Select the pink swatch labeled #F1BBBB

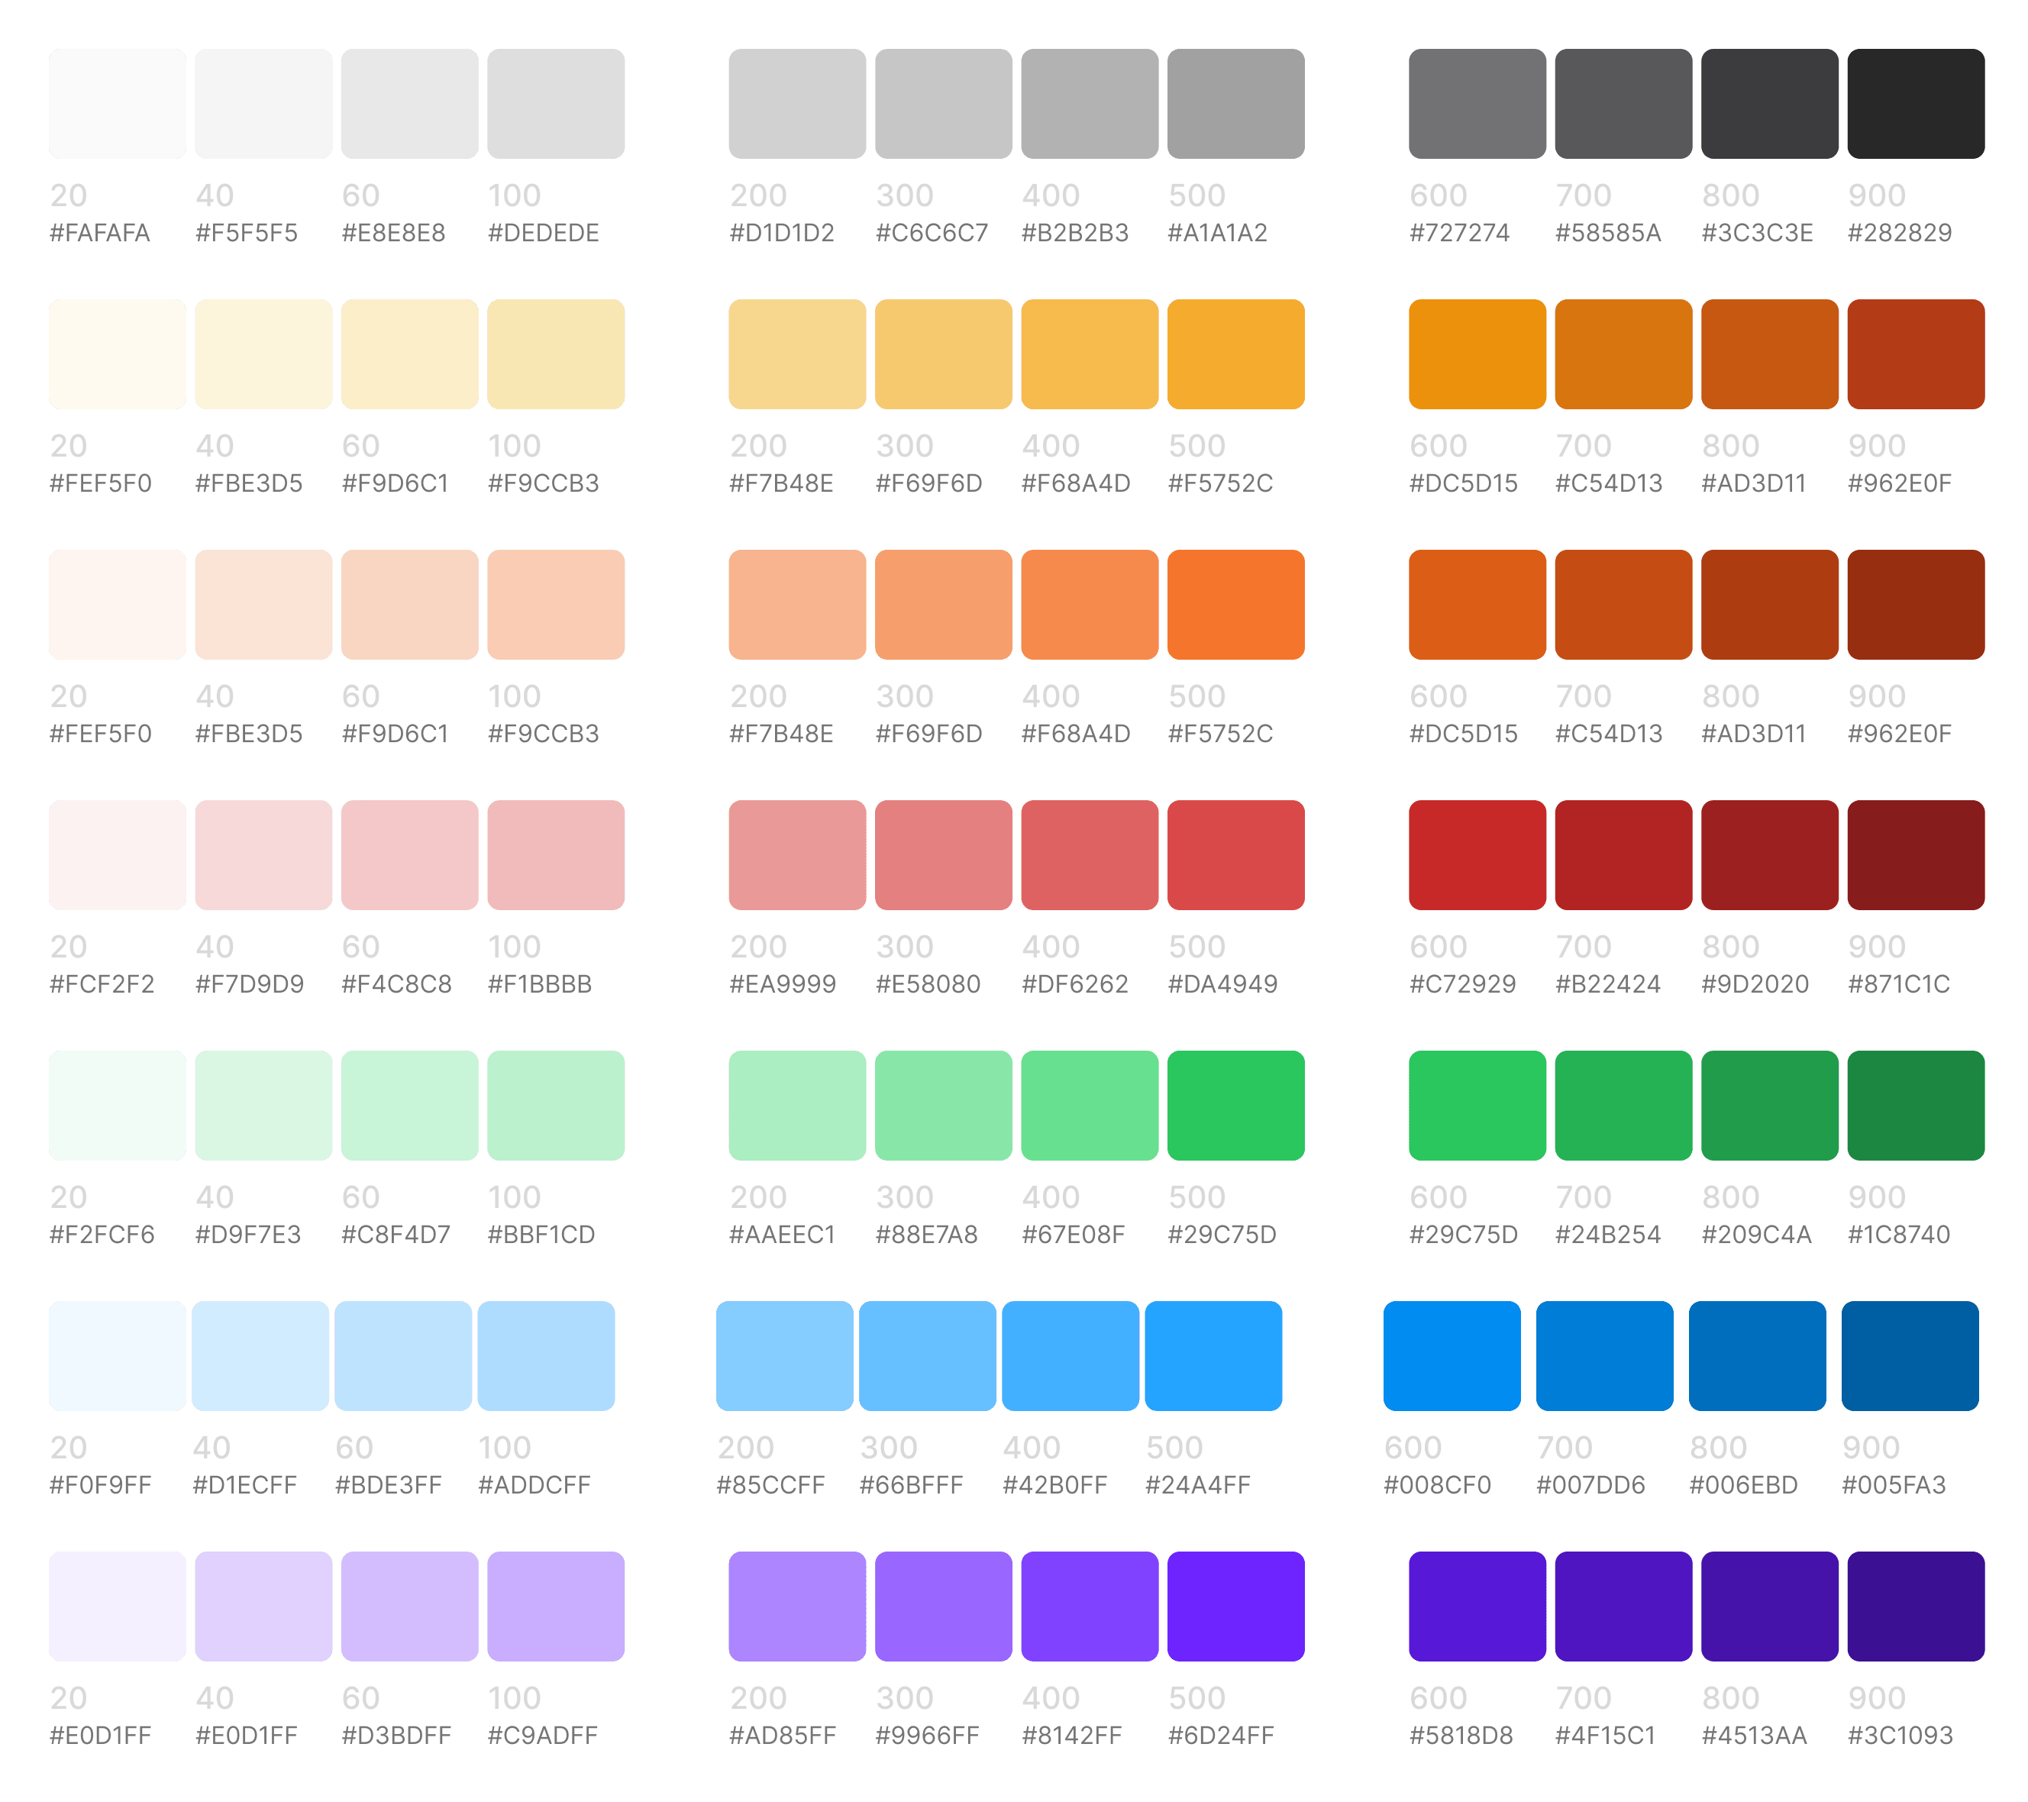click(556, 855)
